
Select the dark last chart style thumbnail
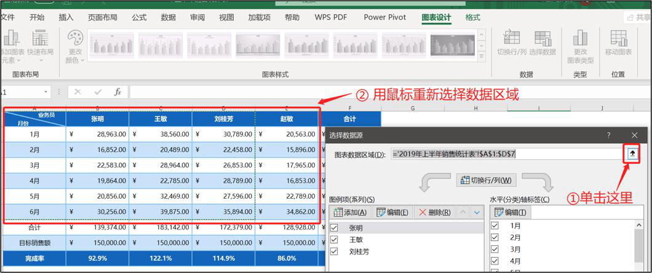click(453, 45)
